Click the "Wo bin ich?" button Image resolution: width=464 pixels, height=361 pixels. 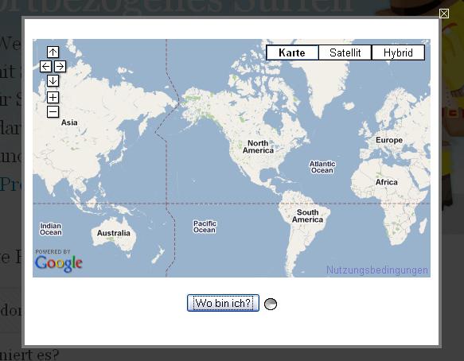223,303
